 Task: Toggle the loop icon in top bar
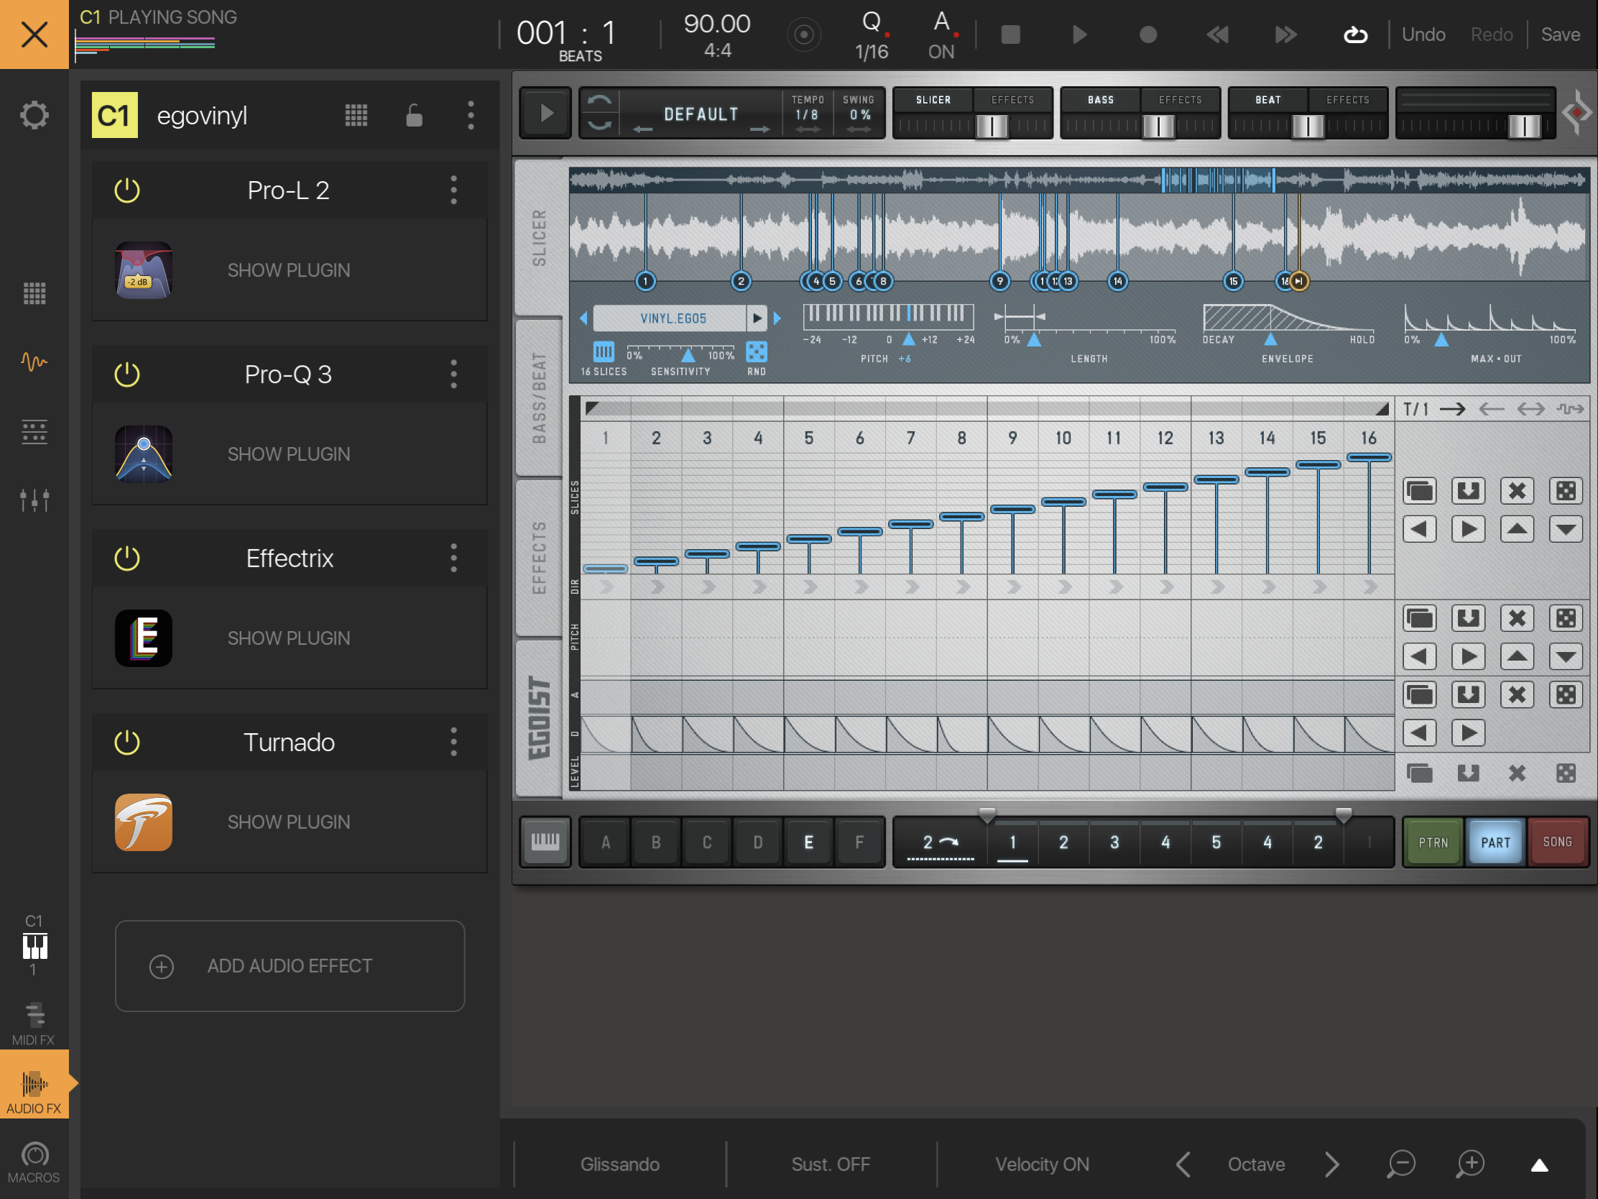point(1355,34)
